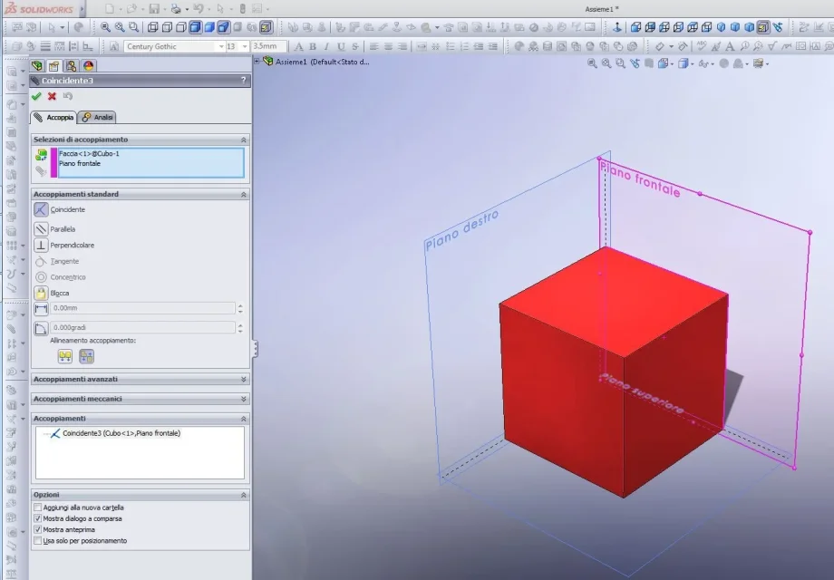Uncheck 'Mostra anteprima' option

point(38,529)
